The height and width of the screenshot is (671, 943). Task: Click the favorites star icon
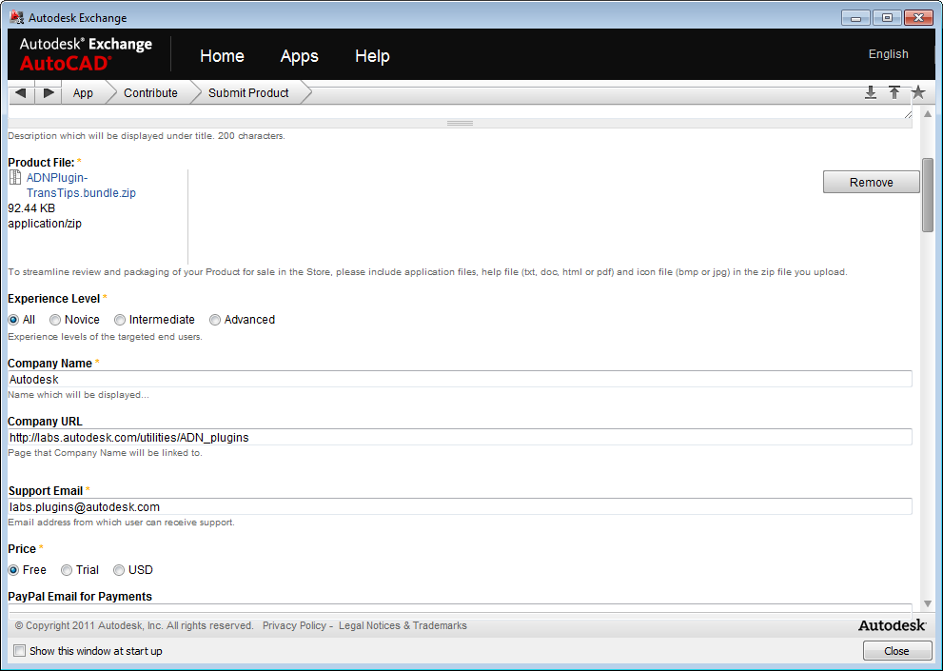(x=918, y=92)
